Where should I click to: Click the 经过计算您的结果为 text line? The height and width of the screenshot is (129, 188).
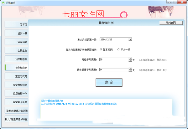click(52, 101)
